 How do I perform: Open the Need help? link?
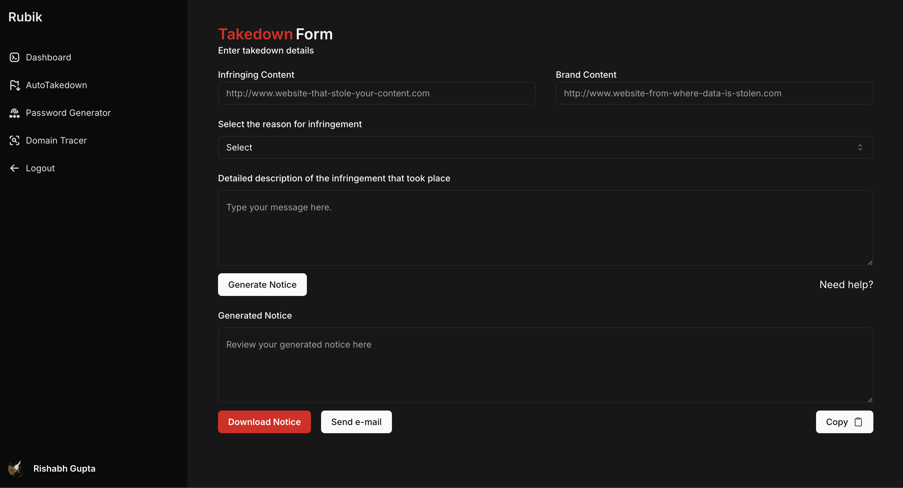[x=846, y=285]
